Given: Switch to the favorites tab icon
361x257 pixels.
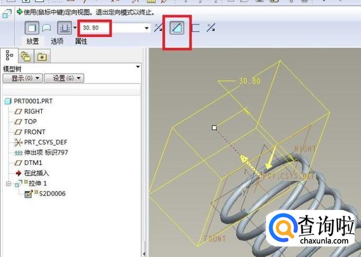Looking at the screenshot, I should (42, 57).
